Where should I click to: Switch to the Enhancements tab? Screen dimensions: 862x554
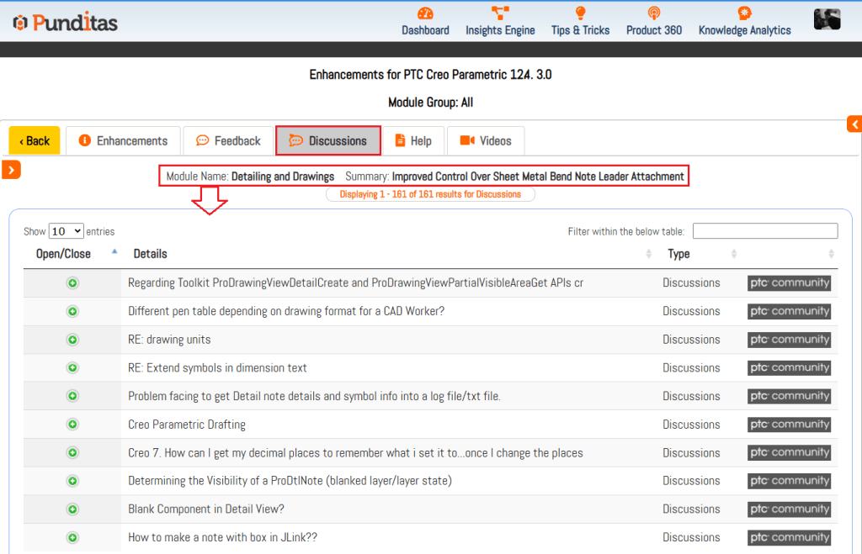click(123, 141)
